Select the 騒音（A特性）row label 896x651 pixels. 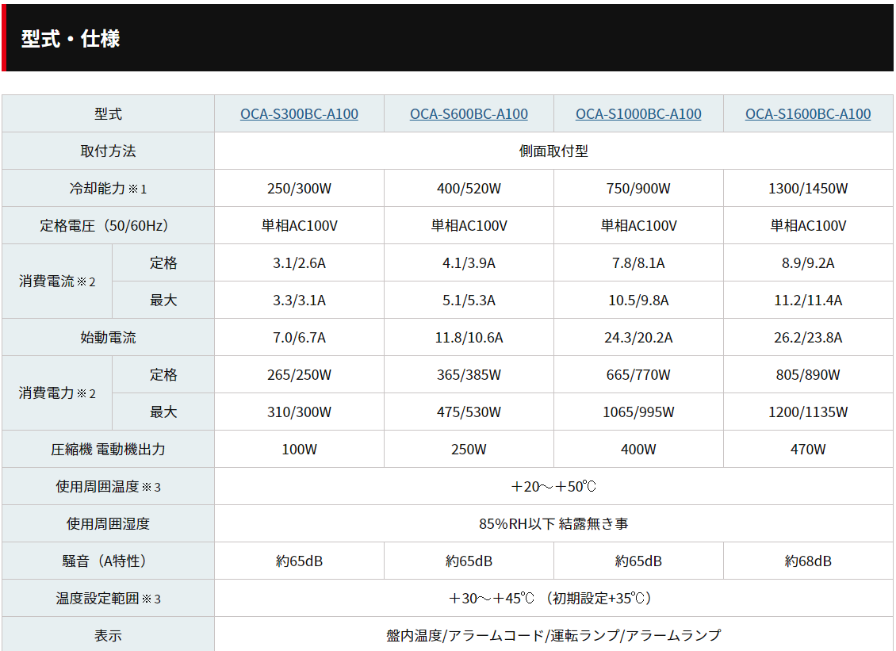108,561
